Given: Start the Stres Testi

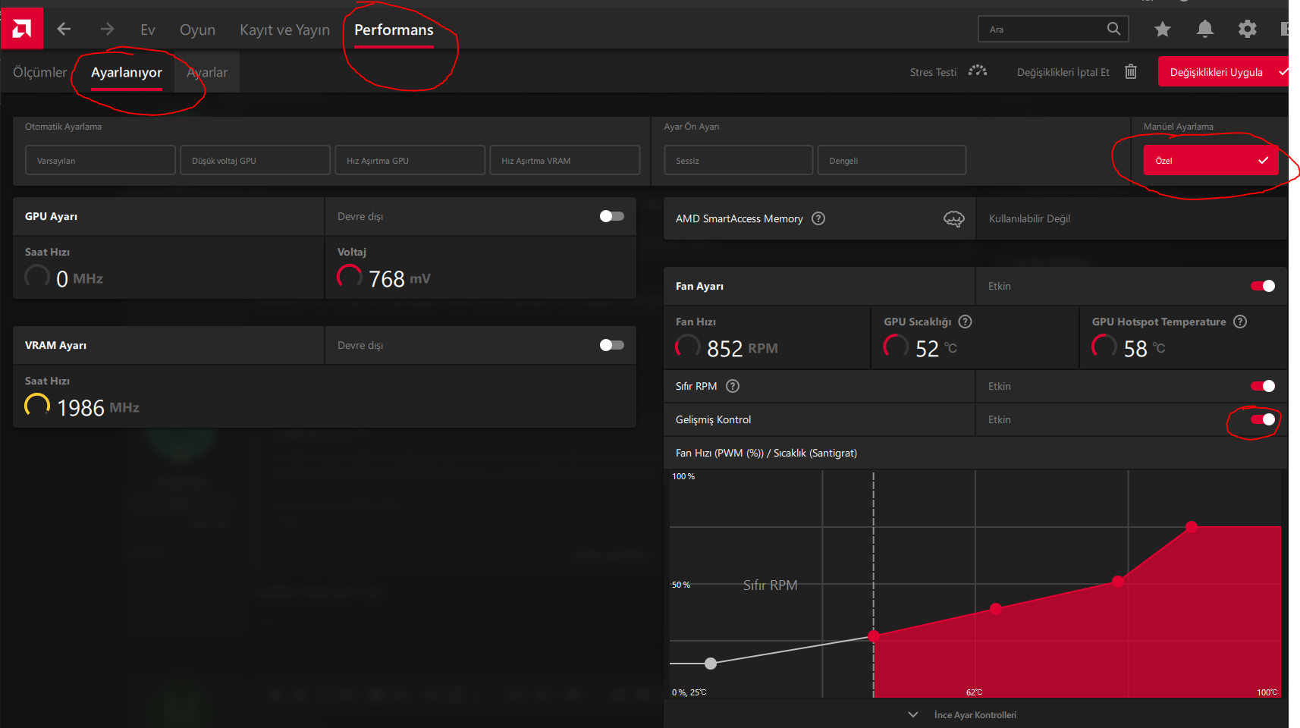Looking at the screenshot, I should point(933,72).
